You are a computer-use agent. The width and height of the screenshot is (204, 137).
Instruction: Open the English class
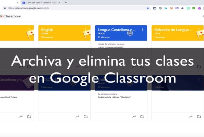[x=47, y=30]
